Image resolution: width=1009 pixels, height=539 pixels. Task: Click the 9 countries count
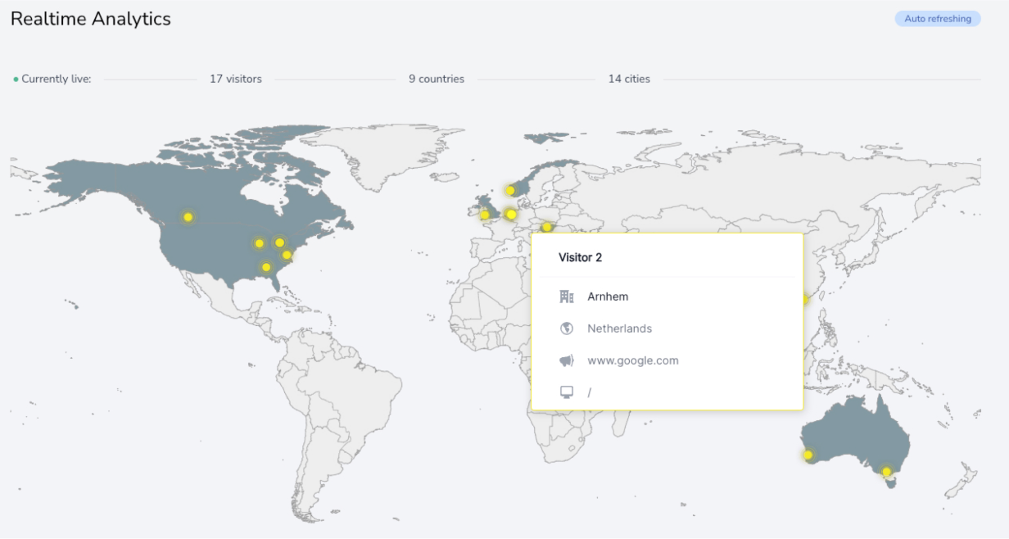point(437,79)
